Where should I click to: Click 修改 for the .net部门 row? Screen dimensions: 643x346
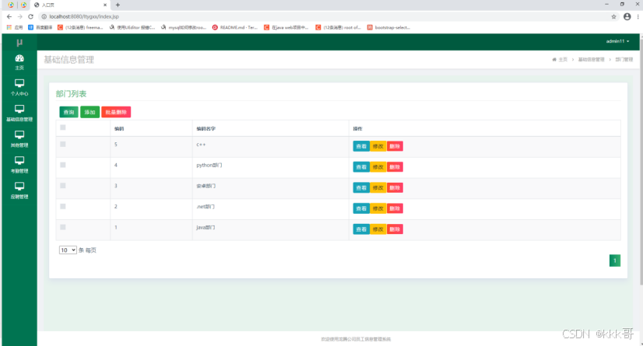click(378, 208)
